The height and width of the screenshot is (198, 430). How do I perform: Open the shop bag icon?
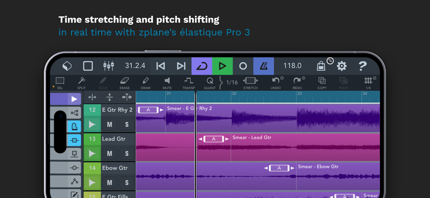pos(321,66)
